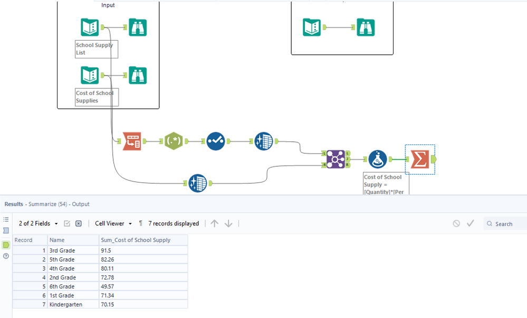Select the 5th Grade cell
Screen dimensions: 527x318
(x=73, y=259)
